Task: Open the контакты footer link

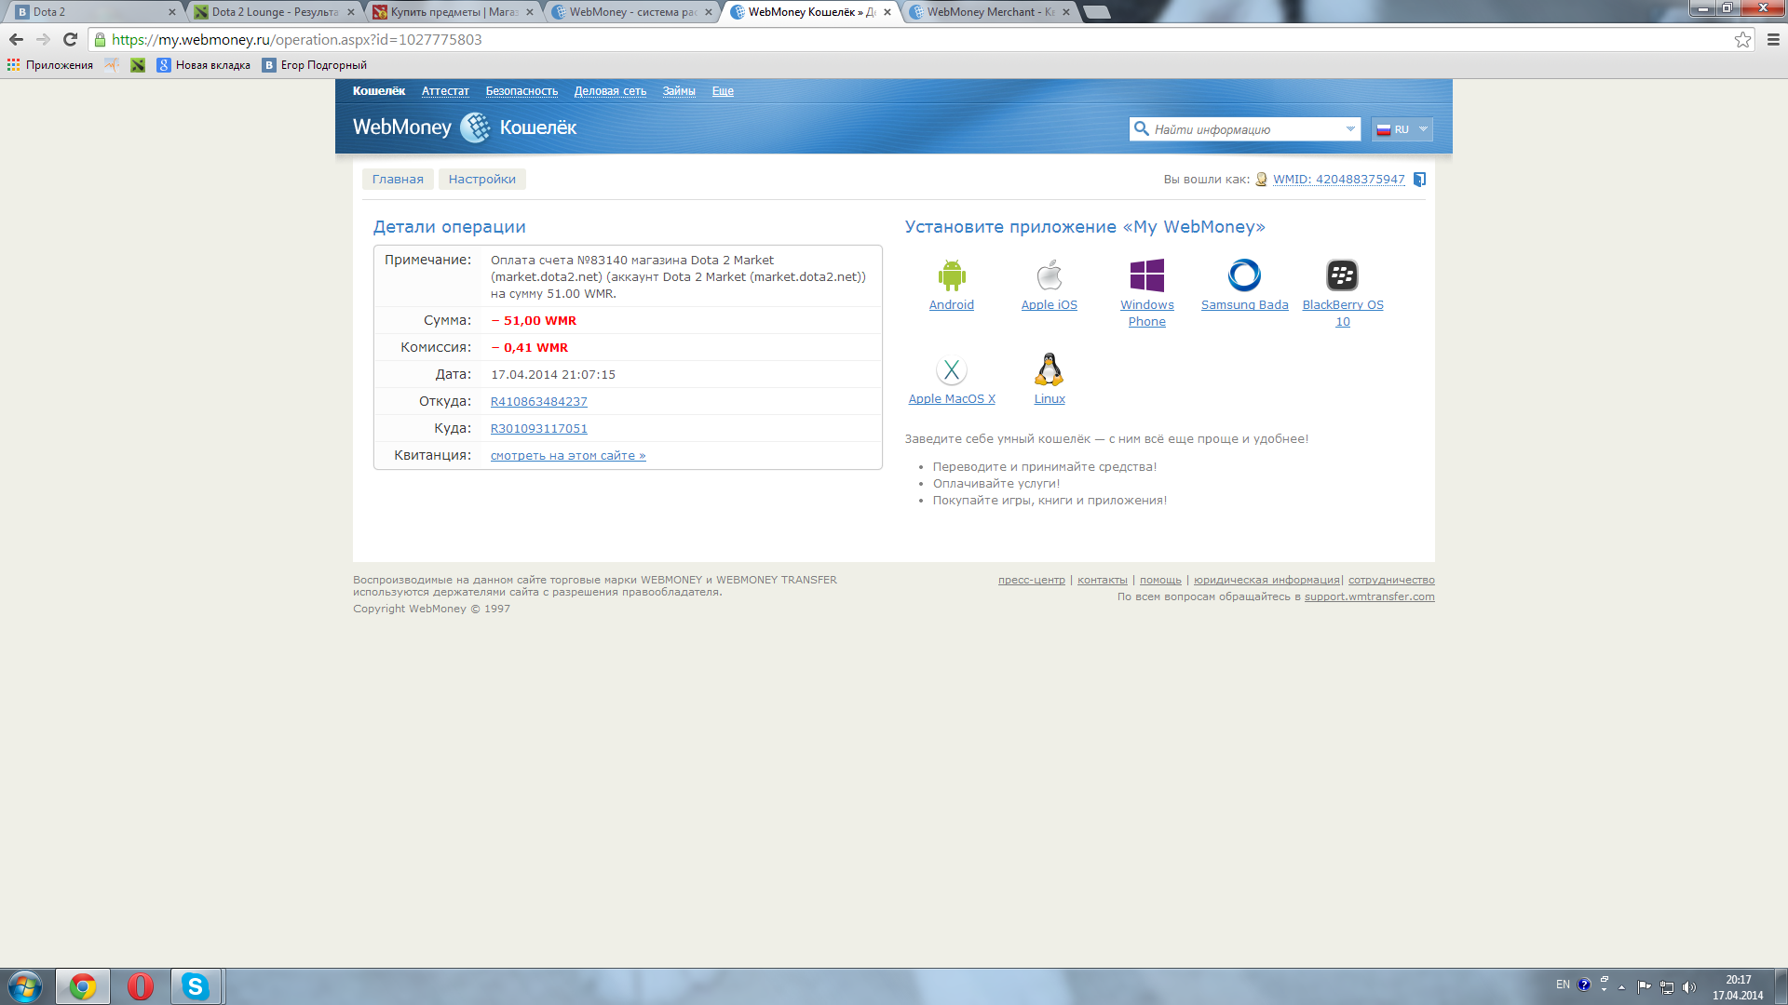Action: (1103, 581)
